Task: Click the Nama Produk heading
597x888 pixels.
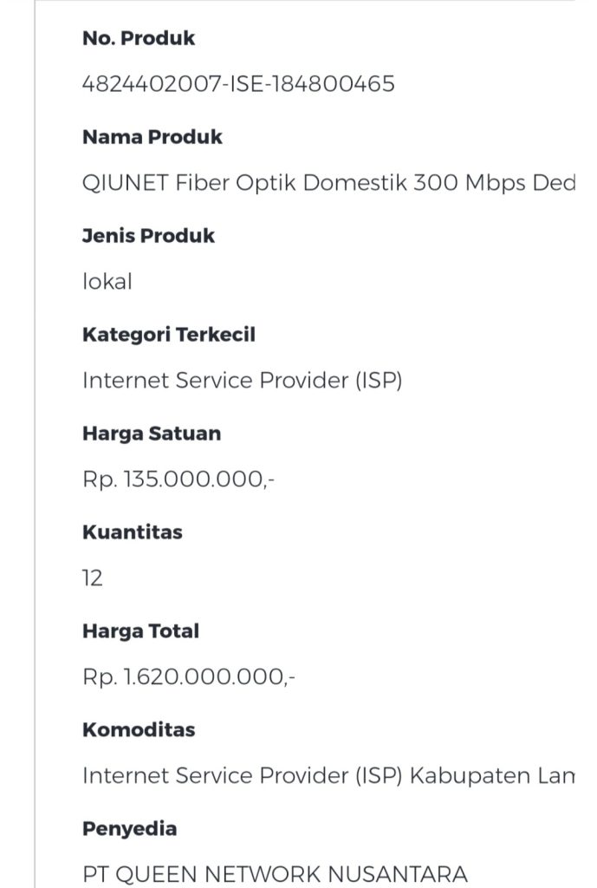Action: [x=152, y=137]
